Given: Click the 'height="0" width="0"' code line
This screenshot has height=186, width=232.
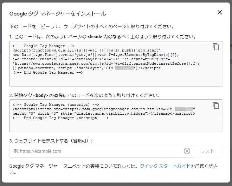Looking at the screenshot, I should [104, 113].
